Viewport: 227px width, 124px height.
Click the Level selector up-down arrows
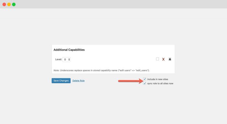click(69, 59)
